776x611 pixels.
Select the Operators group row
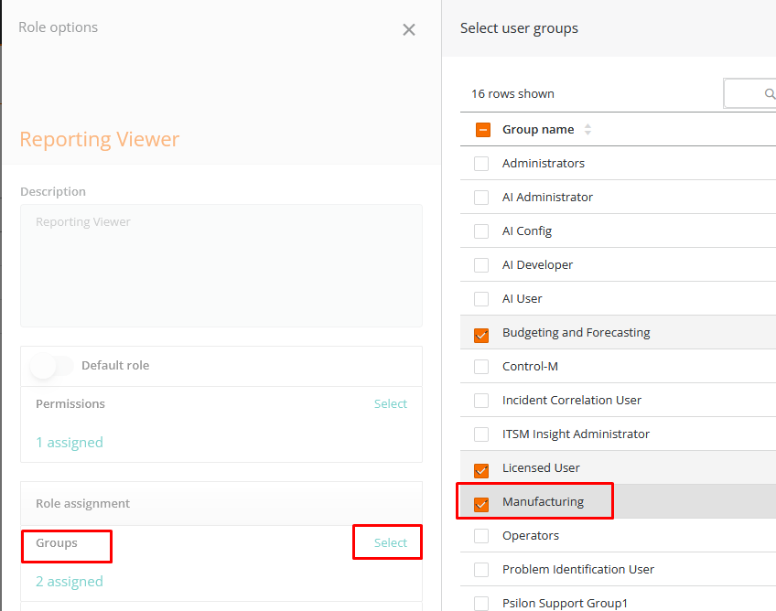click(x=531, y=536)
